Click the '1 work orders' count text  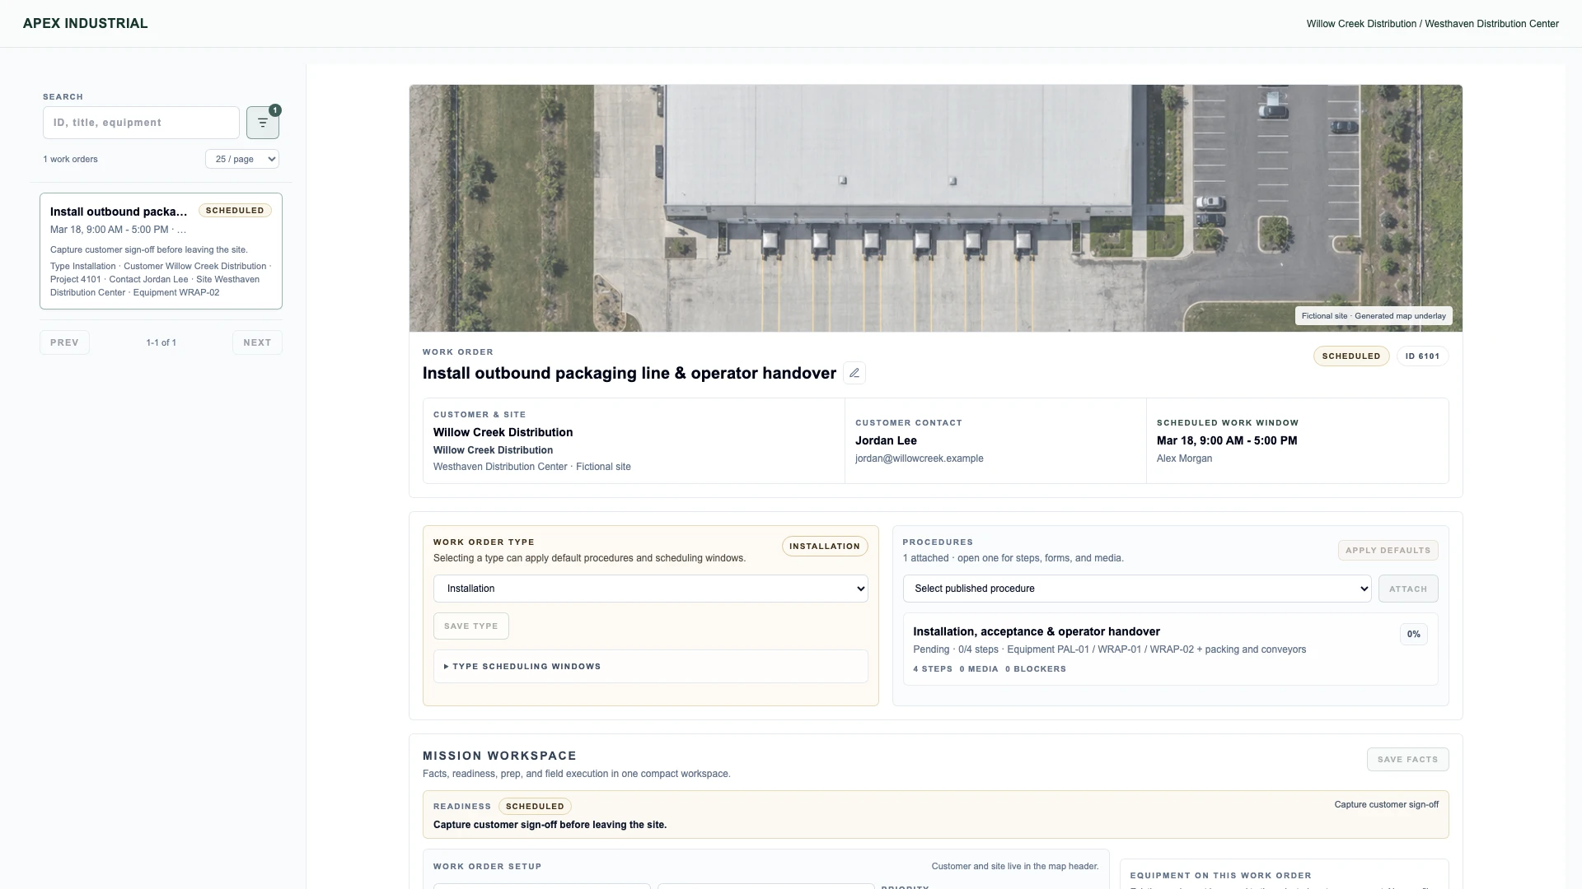click(71, 159)
